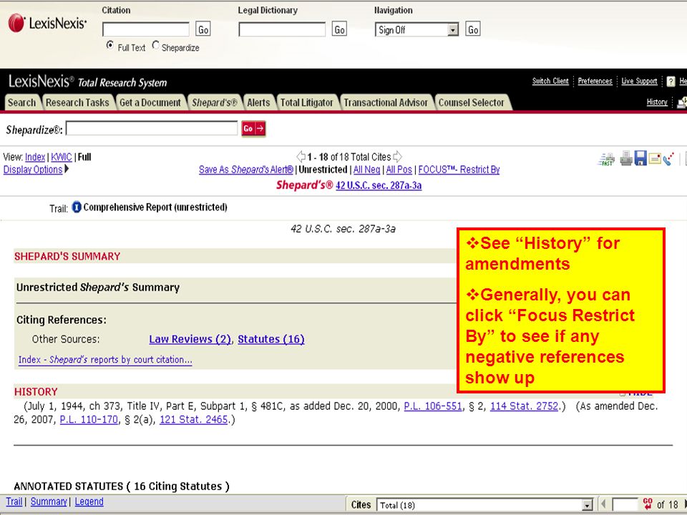Screen dimensions: 687x515
Task: Click the red GO icon in cites navigator
Action: tap(648, 504)
